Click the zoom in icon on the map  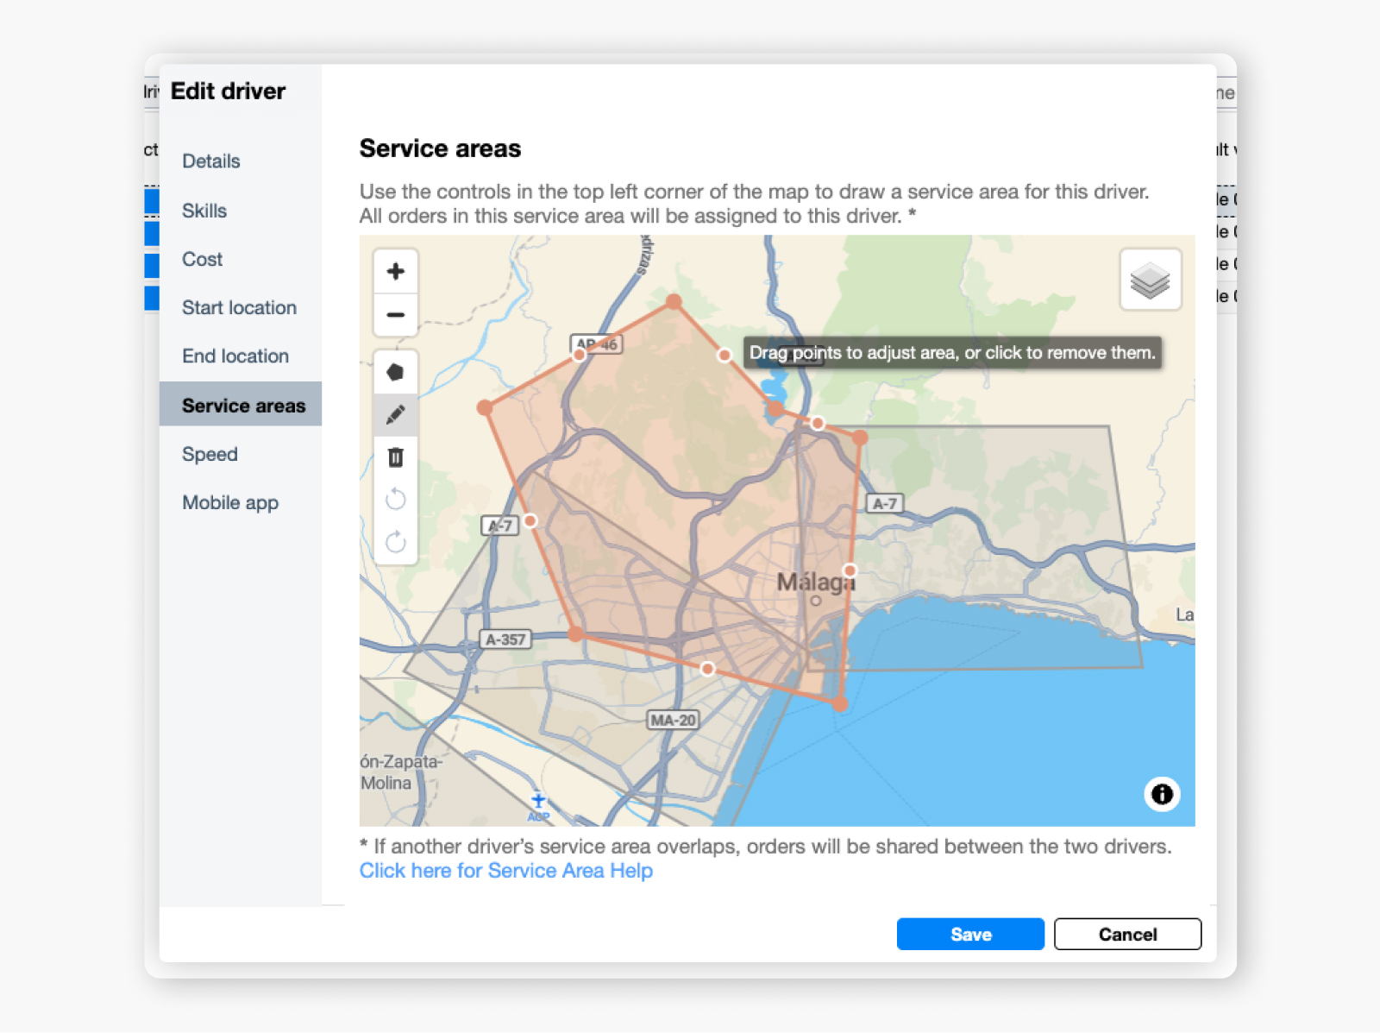tap(395, 271)
